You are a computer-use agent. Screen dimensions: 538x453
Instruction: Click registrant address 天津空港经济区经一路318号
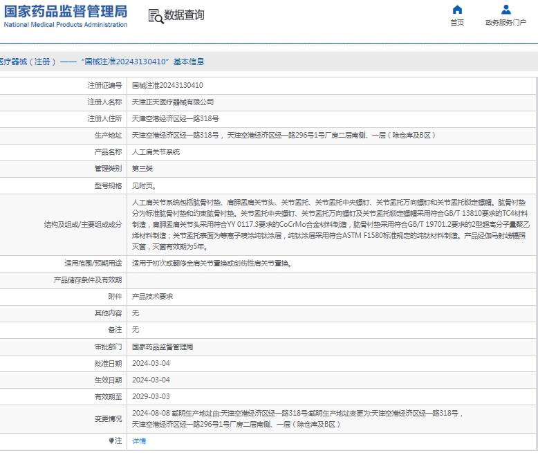tap(176, 119)
